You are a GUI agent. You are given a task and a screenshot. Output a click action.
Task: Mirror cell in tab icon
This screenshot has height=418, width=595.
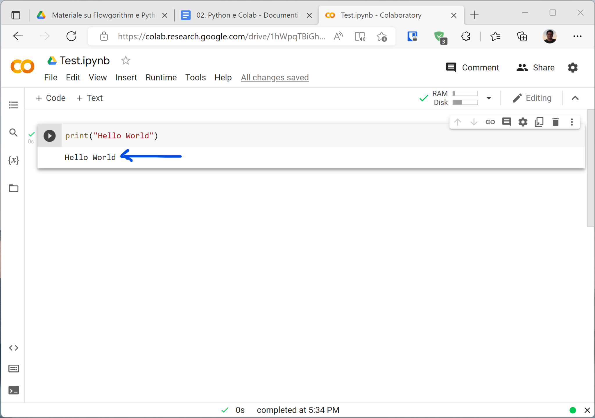coord(539,122)
